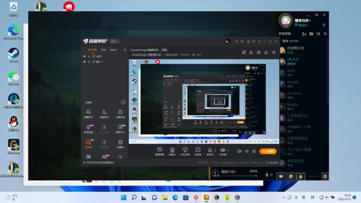Toggle the lock on the 窗口1 source
This screenshot has height=203, width=361.
89,62
